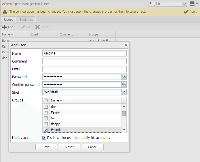Select the disk row text
200x162 pixels.
(x=54, y=107)
